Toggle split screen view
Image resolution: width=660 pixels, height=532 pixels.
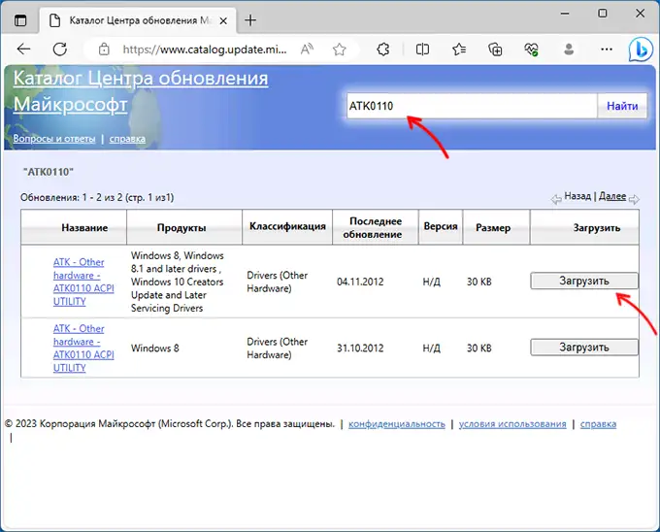tap(422, 50)
